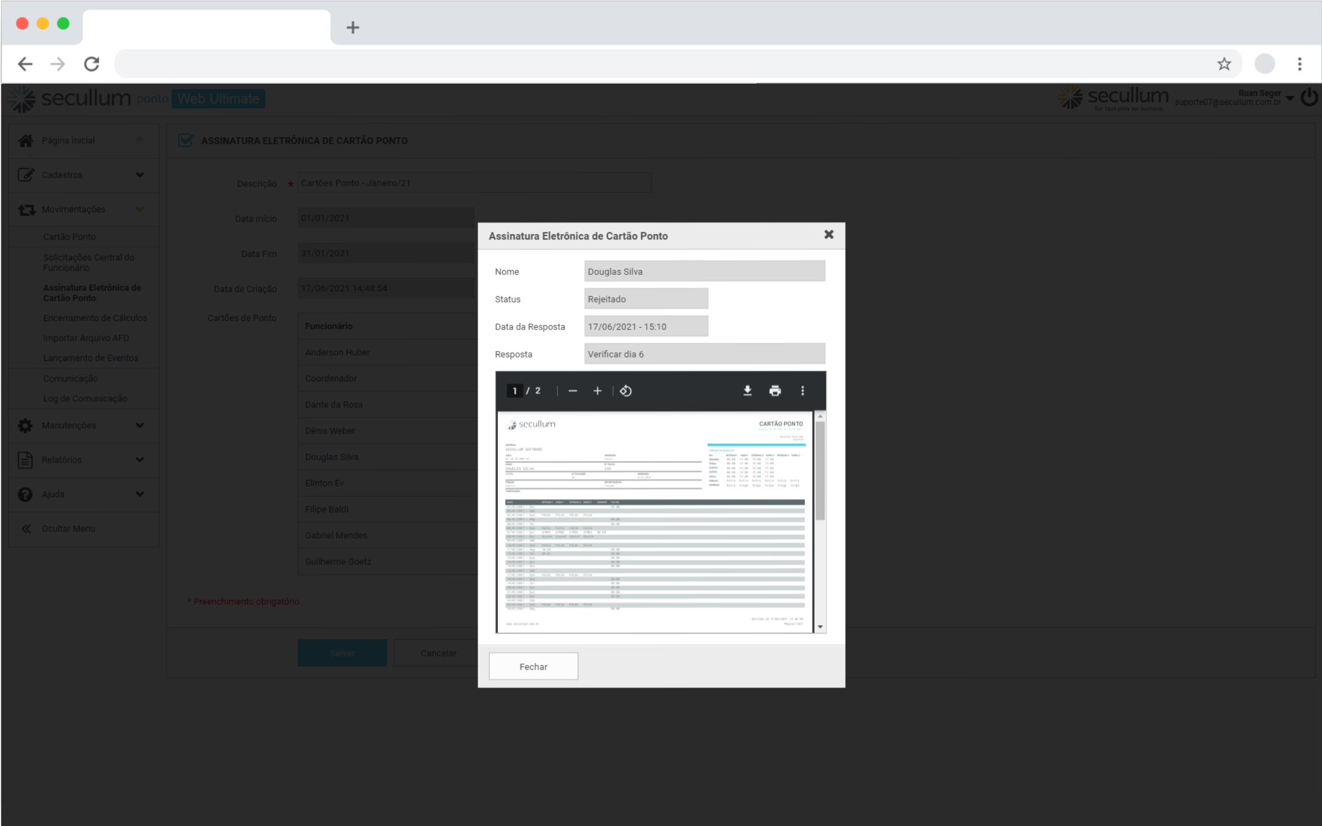This screenshot has width=1322, height=826.
Task: Close the dialog with the X
Action: [828, 234]
